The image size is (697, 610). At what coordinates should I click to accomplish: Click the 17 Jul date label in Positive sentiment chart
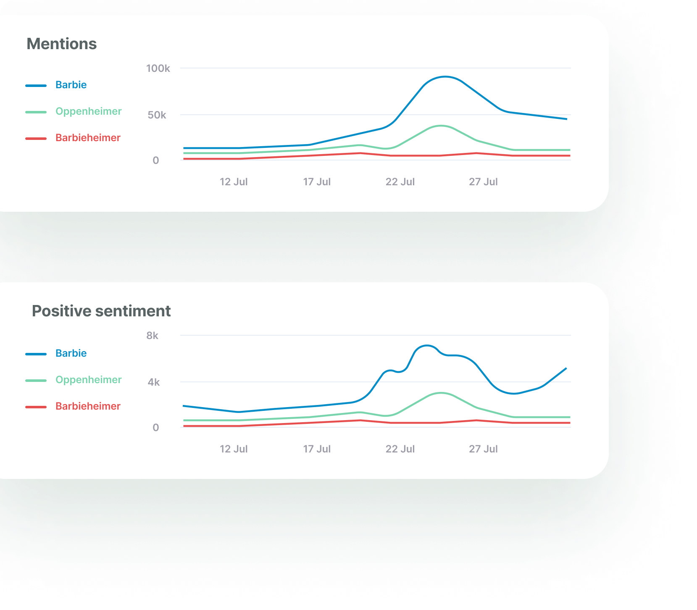click(x=317, y=449)
